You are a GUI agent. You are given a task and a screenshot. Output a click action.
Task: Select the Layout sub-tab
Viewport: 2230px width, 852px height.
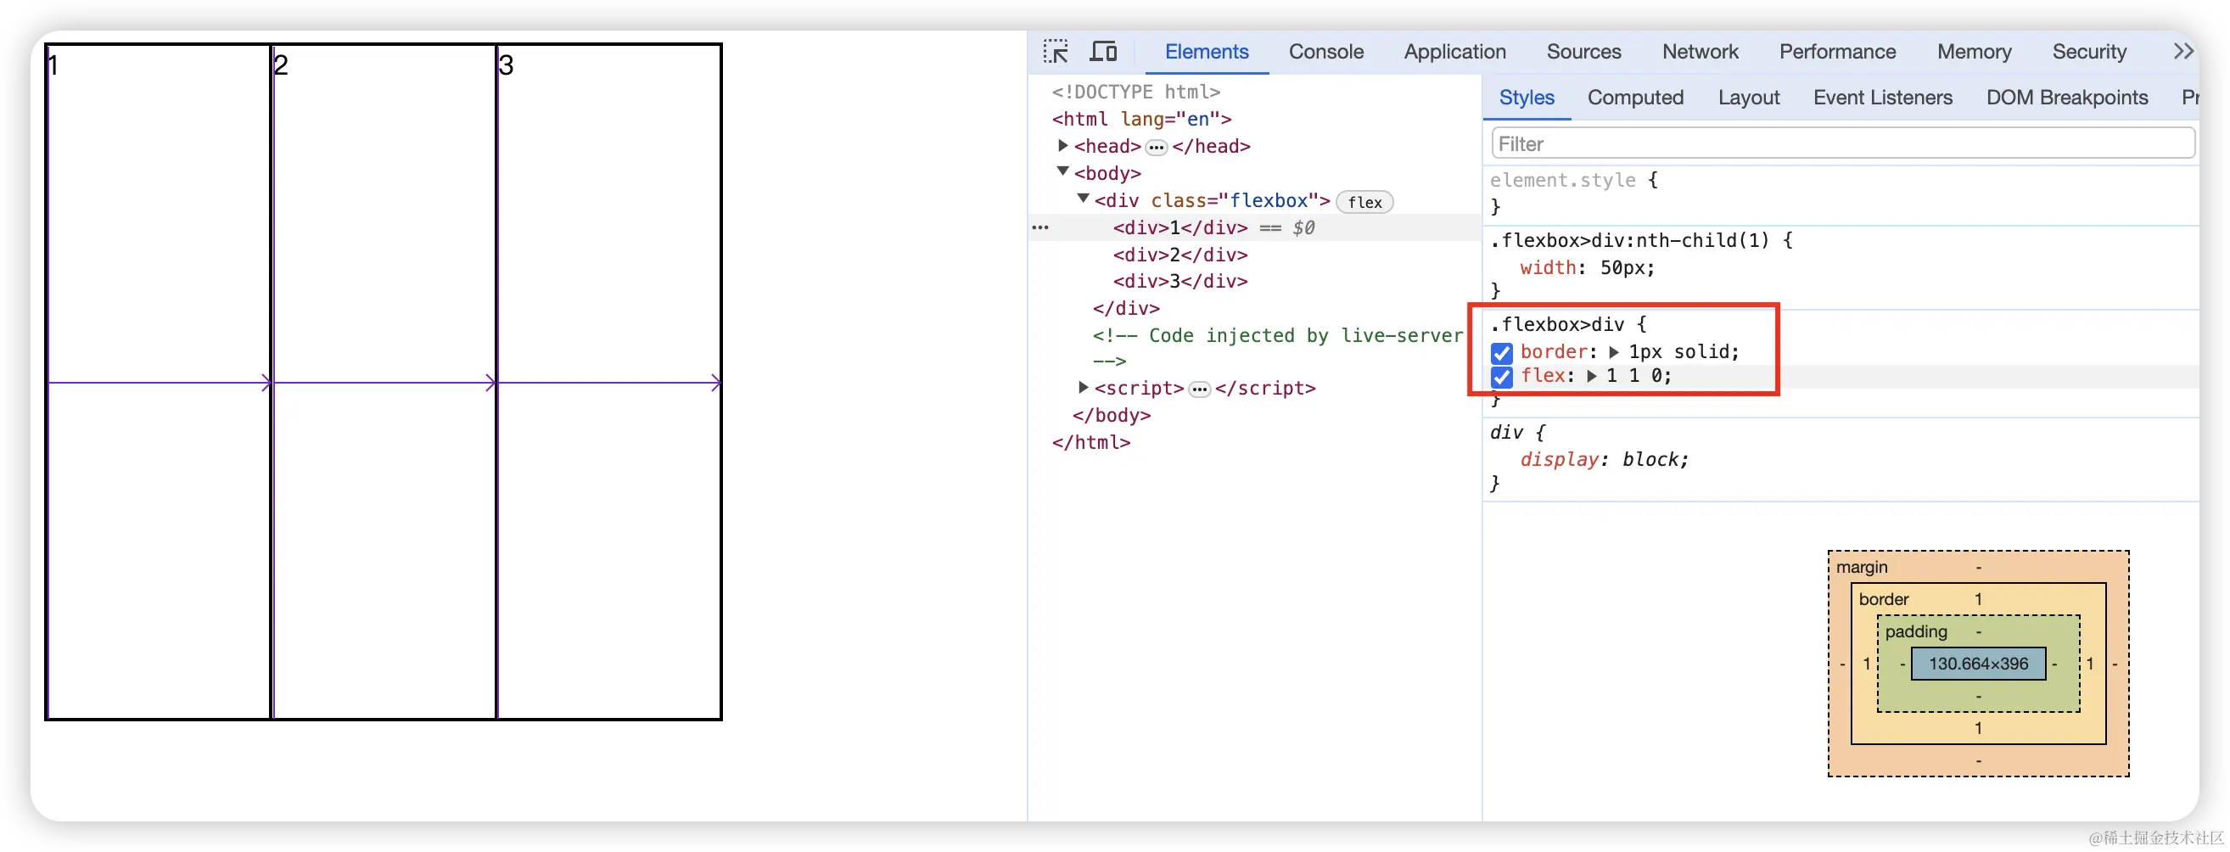[x=1748, y=98]
